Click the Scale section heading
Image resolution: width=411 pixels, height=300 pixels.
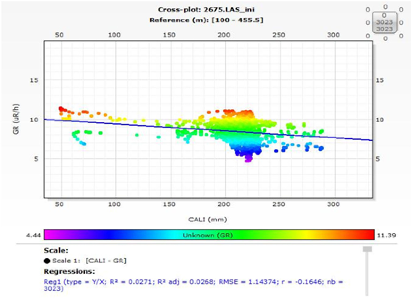tap(56, 250)
